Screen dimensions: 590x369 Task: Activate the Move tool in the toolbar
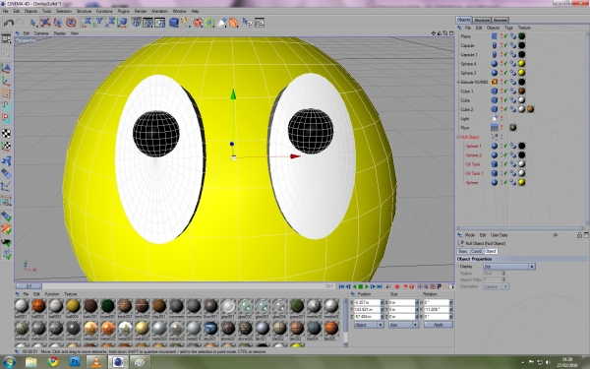coord(45,23)
